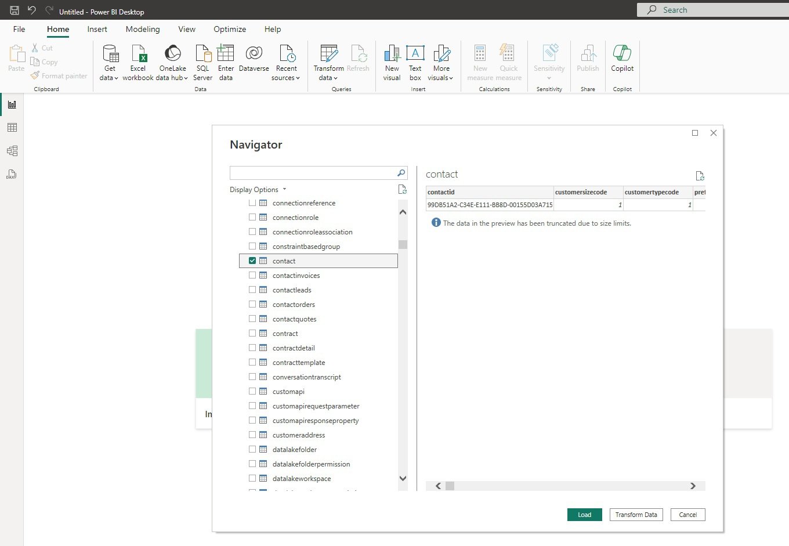
Task: Click refresh preview icon above contact table
Action: pos(700,176)
